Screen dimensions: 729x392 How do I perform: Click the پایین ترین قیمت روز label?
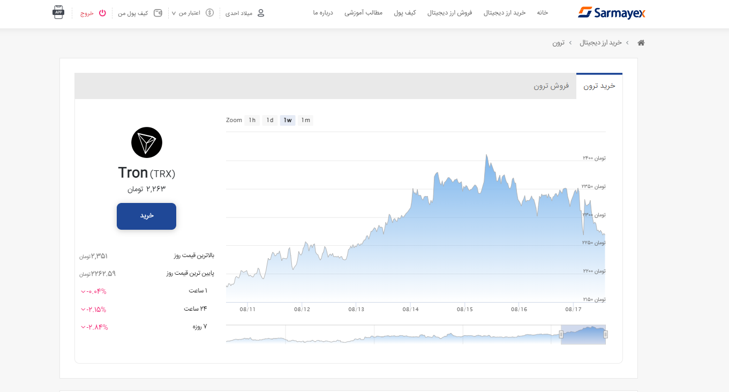pos(190,273)
